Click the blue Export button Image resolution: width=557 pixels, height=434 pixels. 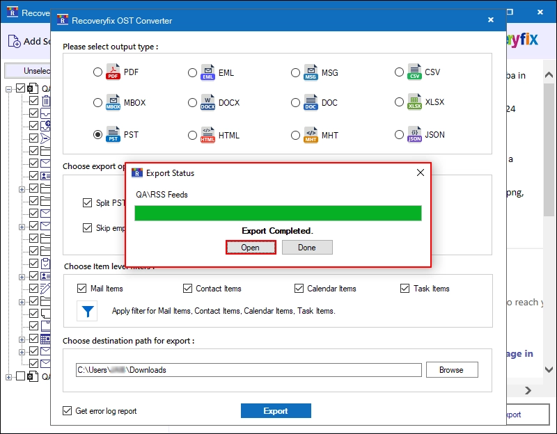coord(276,410)
